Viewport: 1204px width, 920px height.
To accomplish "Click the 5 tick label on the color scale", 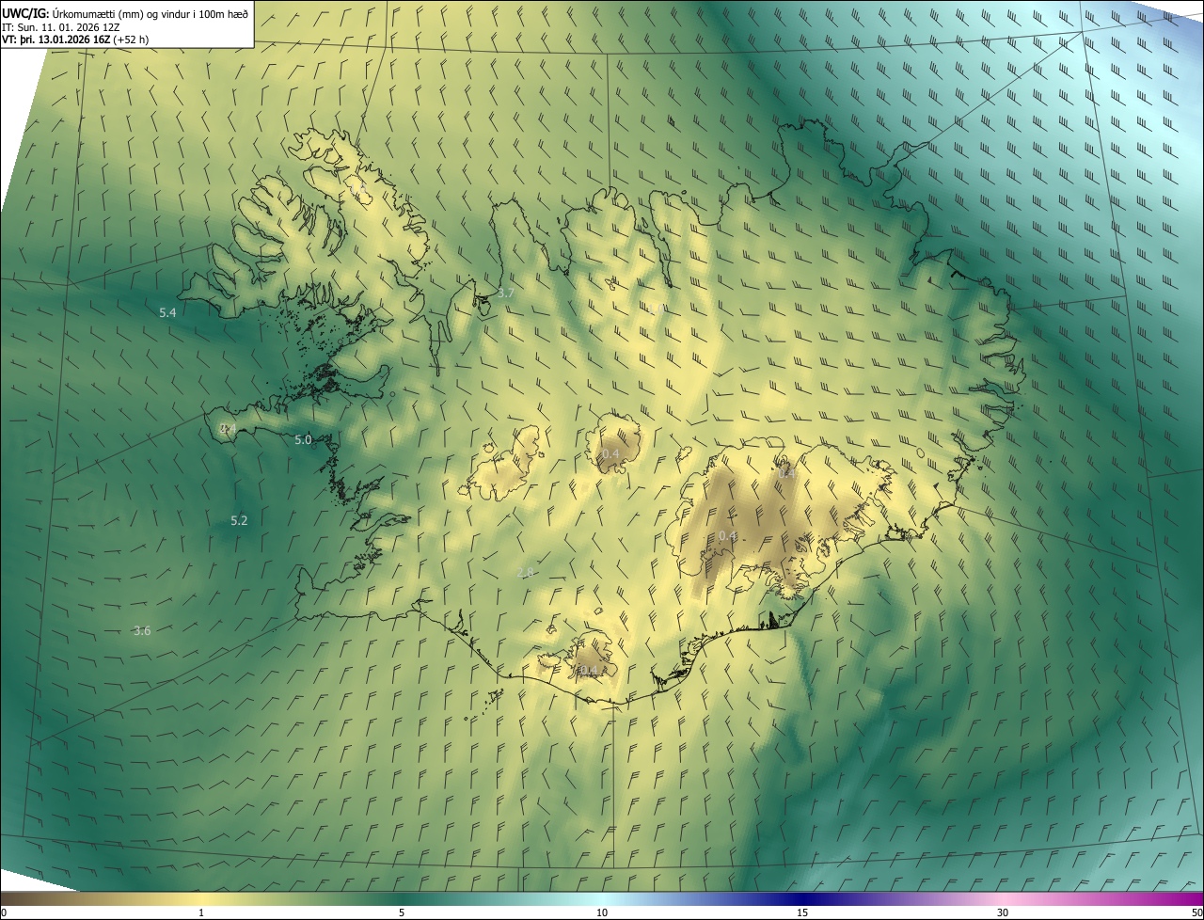I will (402, 912).
